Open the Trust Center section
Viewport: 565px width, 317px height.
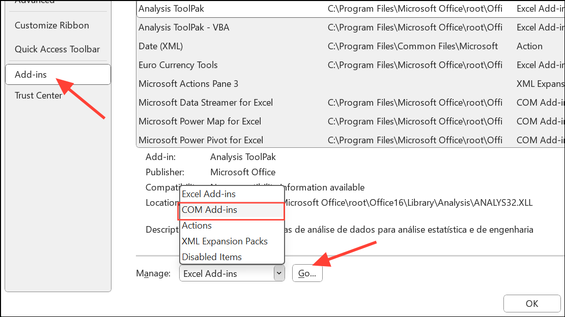(38, 95)
